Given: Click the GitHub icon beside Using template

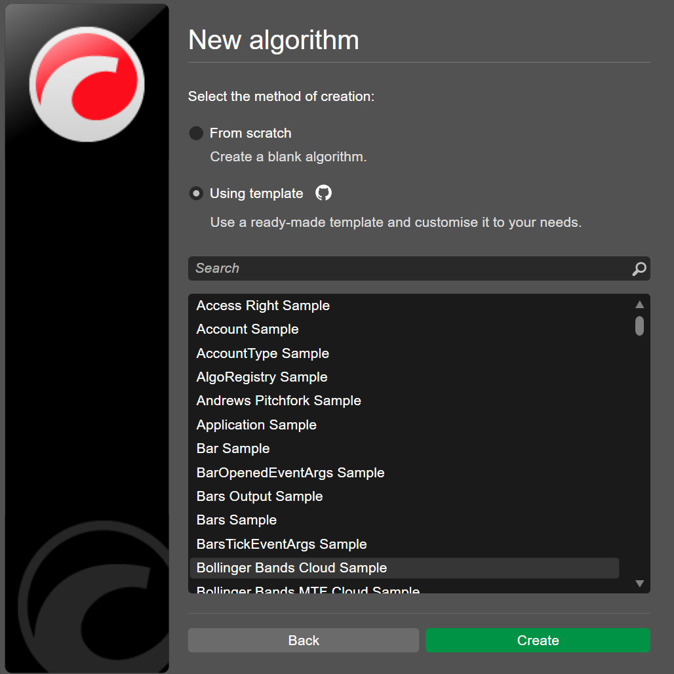Looking at the screenshot, I should tap(324, 193).
